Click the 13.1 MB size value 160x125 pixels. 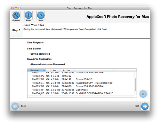coord(55,90)
